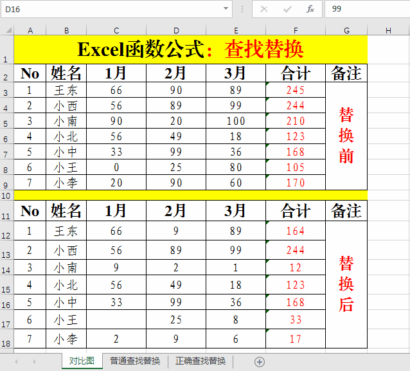Image resolution: width=410 pixels, height=371 pixels.
Task: Select row 10 header
Action: point(7,195)
